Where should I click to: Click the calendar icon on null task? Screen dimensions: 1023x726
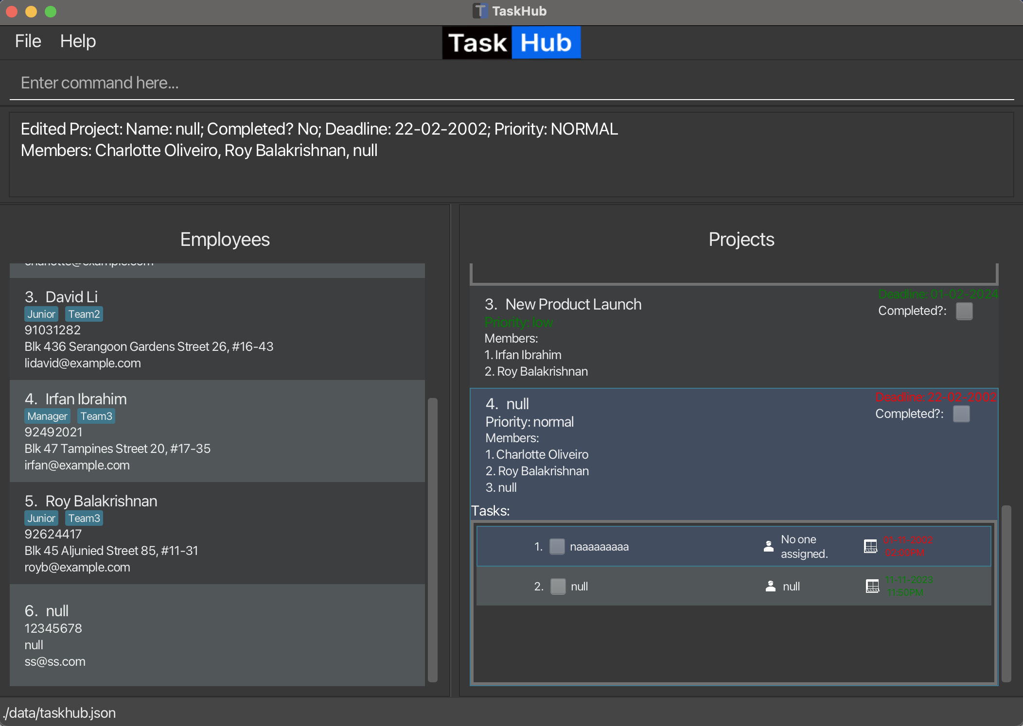(872, 586)
